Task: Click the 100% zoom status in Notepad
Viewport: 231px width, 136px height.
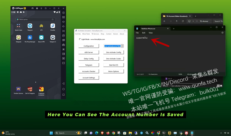Action: click(180, 74)
